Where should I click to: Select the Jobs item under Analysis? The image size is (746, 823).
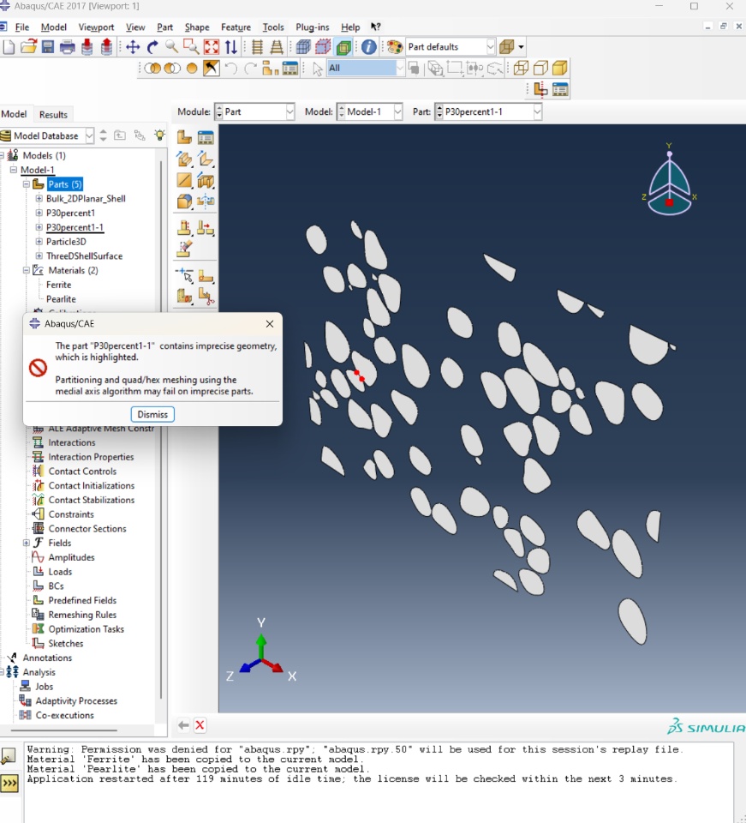pos(44,687)
